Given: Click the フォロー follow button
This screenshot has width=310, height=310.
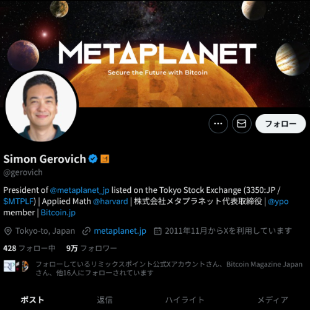Looking at the screenshot, I should coord(281,123).
